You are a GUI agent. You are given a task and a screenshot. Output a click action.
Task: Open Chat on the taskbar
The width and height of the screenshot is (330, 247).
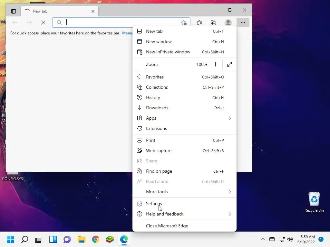[67, 239]
